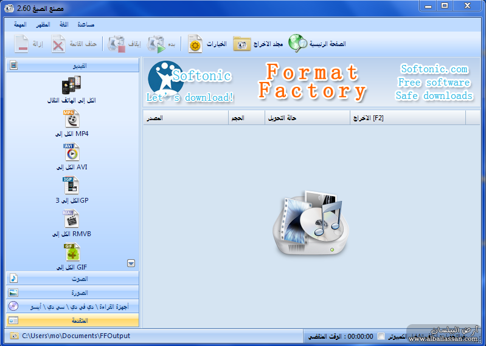The image size is (486, 346).
Task: Click the الكل إلى AVI label
Action: 72,167
